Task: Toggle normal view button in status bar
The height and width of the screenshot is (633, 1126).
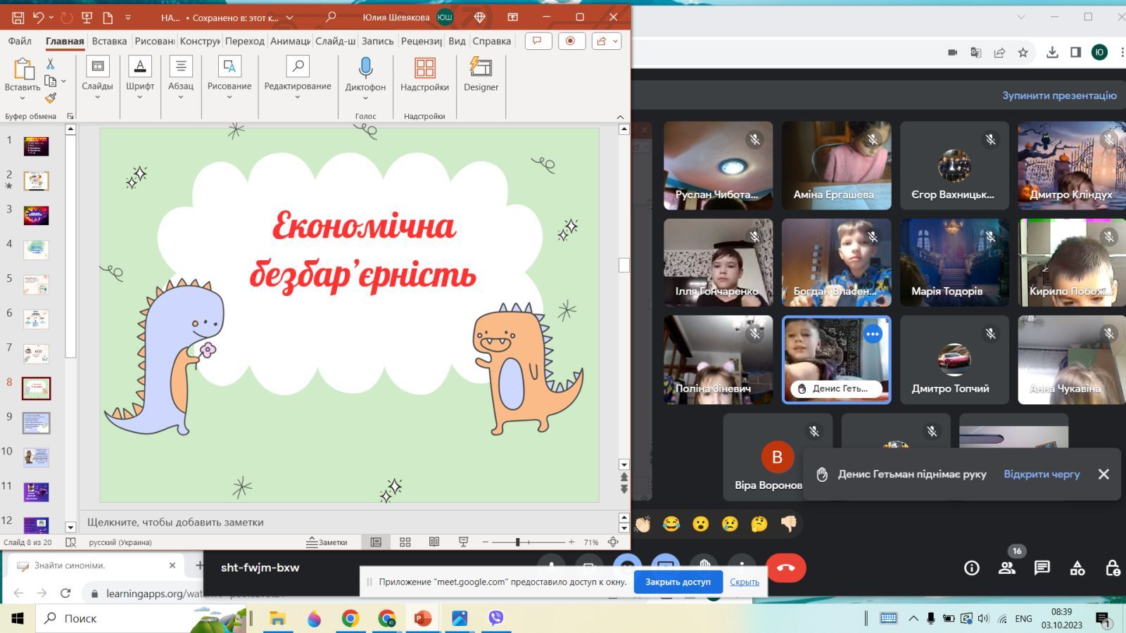Action: 376,542
